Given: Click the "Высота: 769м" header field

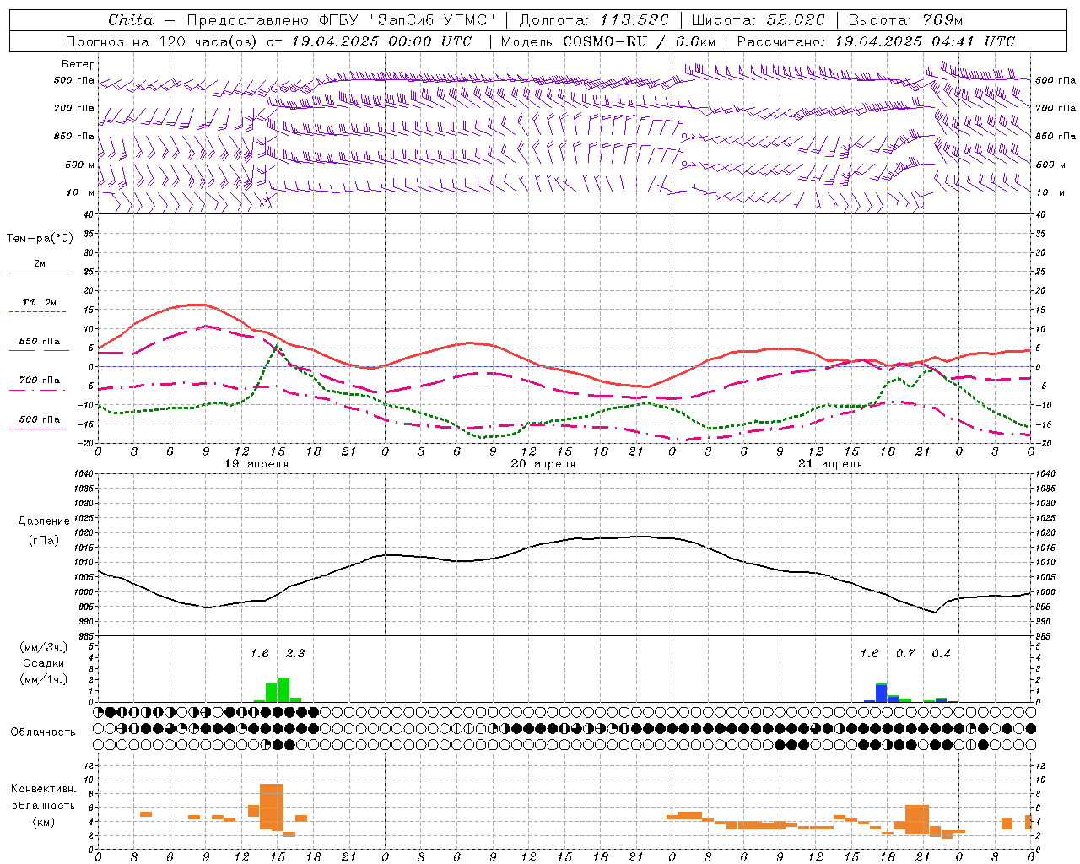Looking at the screenshot, I should (905, 20).
